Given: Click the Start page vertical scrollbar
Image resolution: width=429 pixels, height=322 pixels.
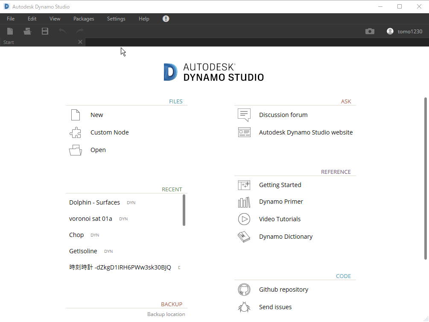Looking at the screenshot, I should click(426, 178).
